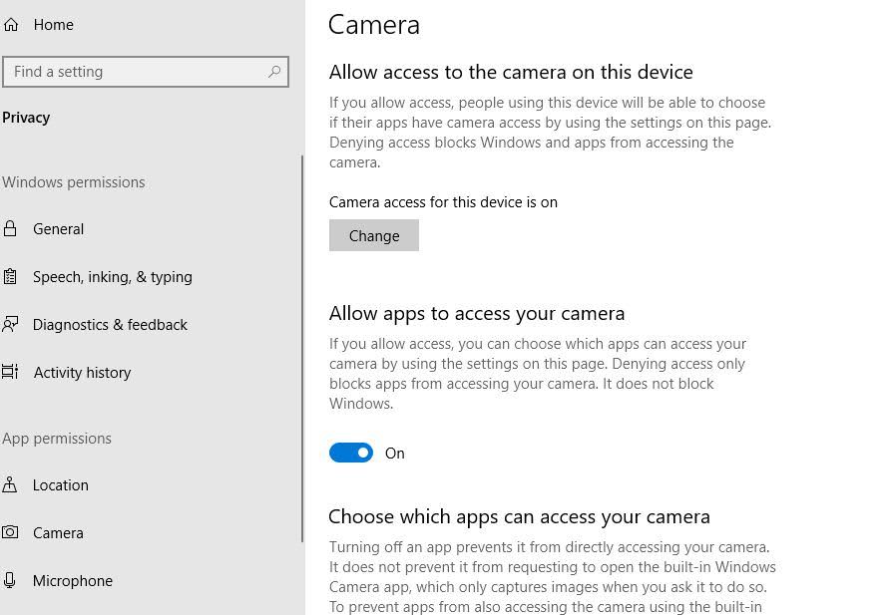Screen dimensions: 890x615
Task: Open the Location permissions page
Action: [x=61, y=485]
